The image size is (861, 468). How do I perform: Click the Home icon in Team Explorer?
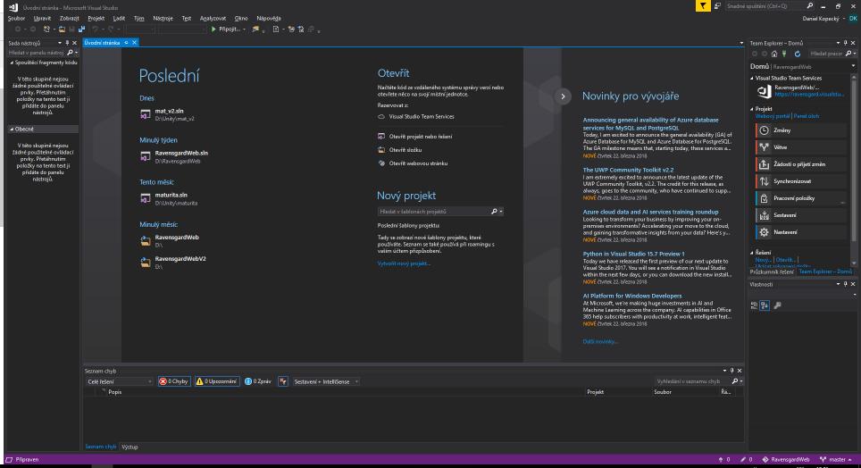pyautogui.click(x=774, y=54)
